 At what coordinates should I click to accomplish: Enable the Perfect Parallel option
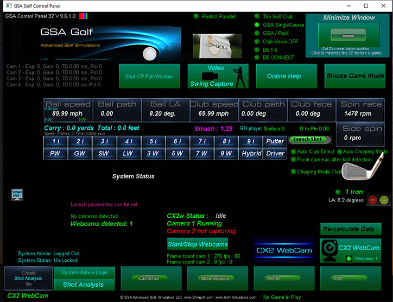tap(196, 16)
